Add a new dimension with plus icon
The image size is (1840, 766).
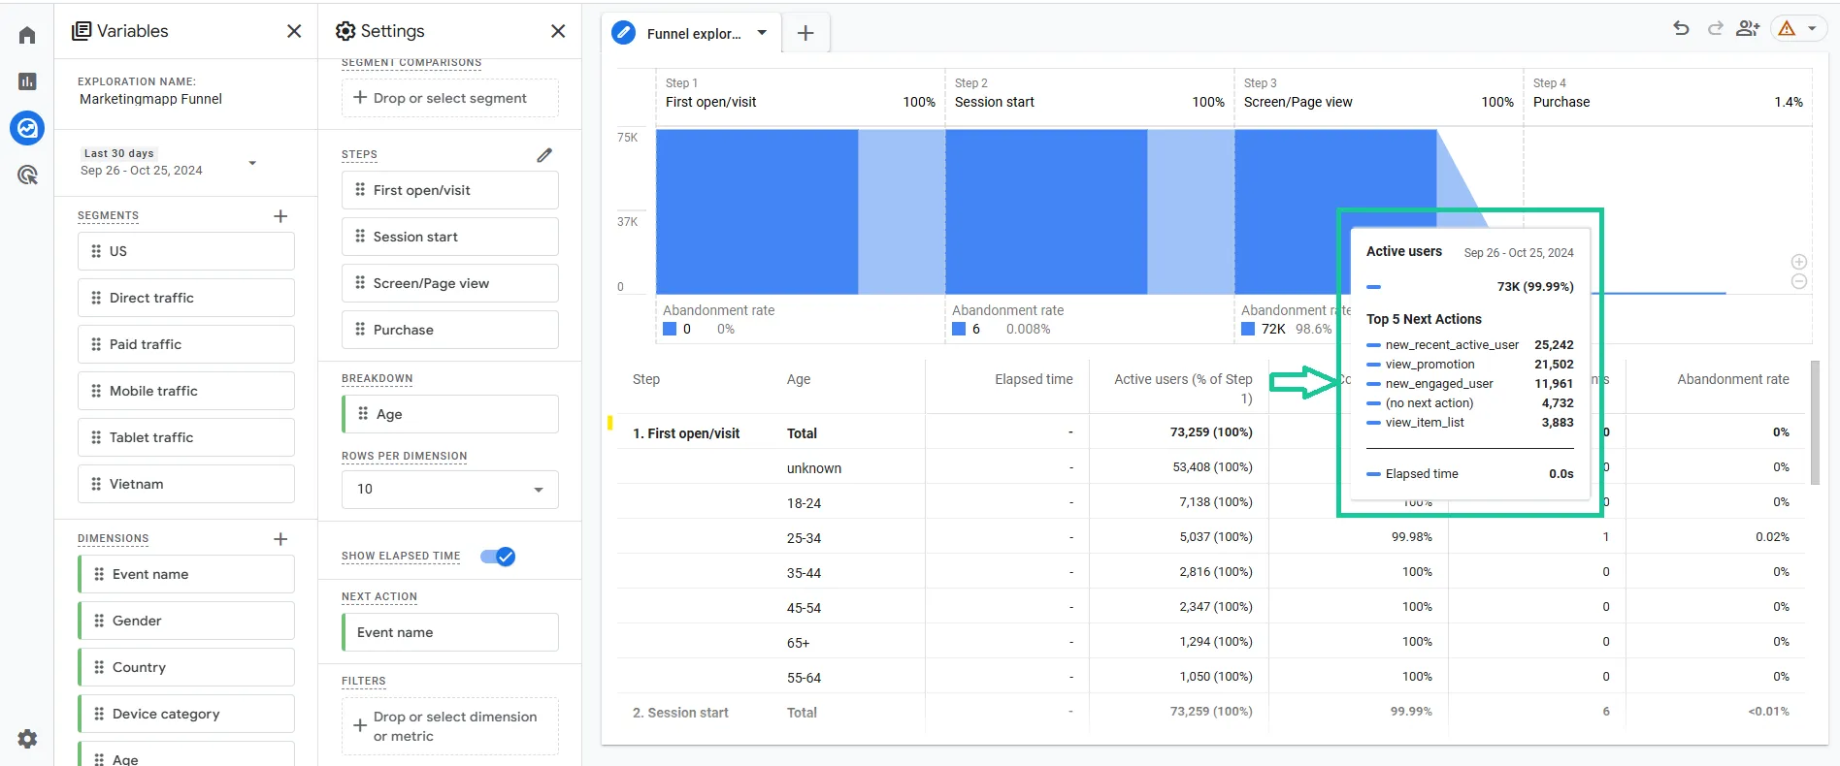pyautogui.click(x=280, y=539)
